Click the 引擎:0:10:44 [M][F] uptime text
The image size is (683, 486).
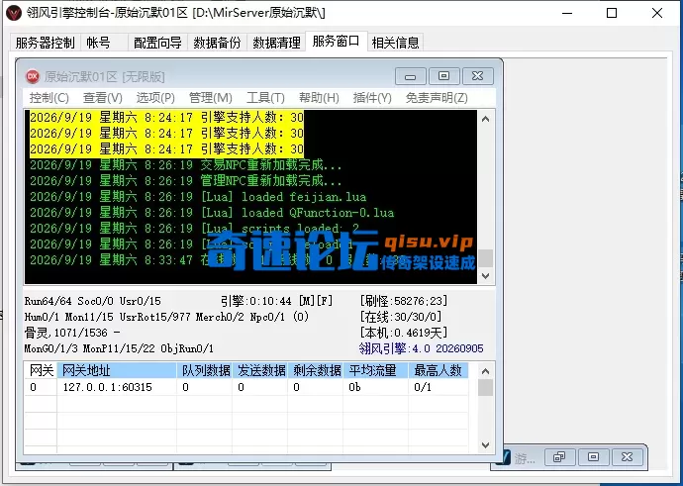(277, 301)
